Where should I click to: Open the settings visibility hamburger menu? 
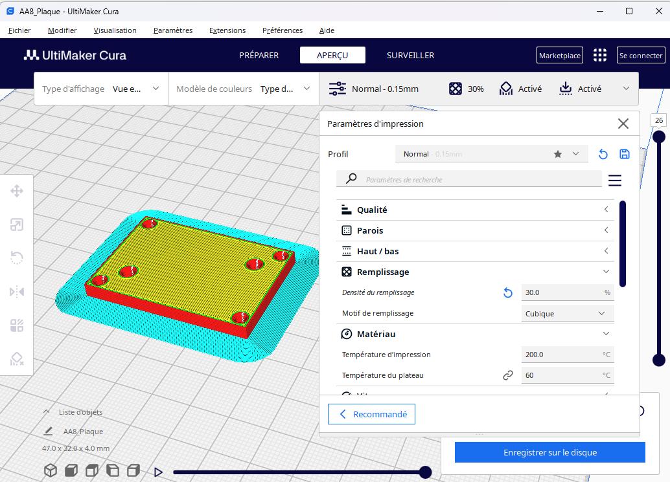(614, 180)
